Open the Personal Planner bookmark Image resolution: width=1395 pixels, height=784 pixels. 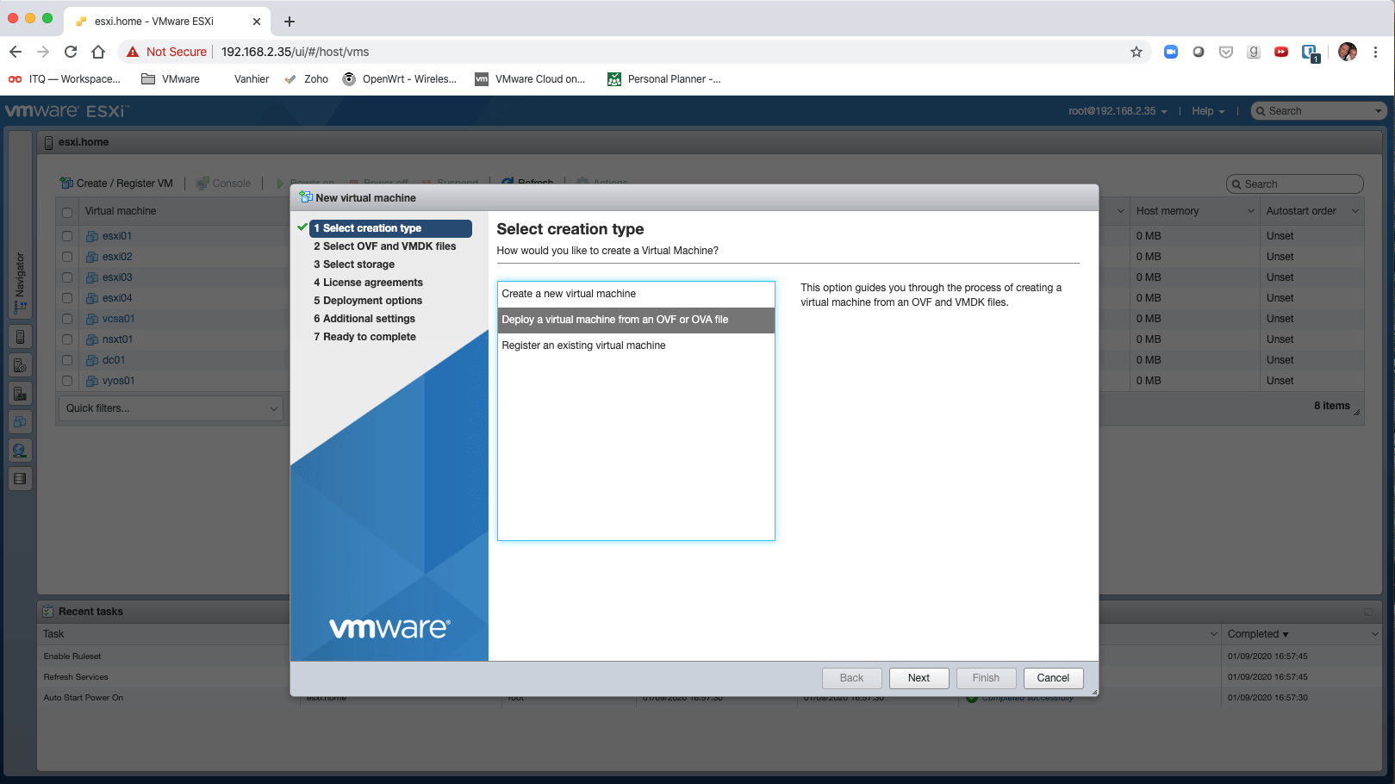(664, 79)
